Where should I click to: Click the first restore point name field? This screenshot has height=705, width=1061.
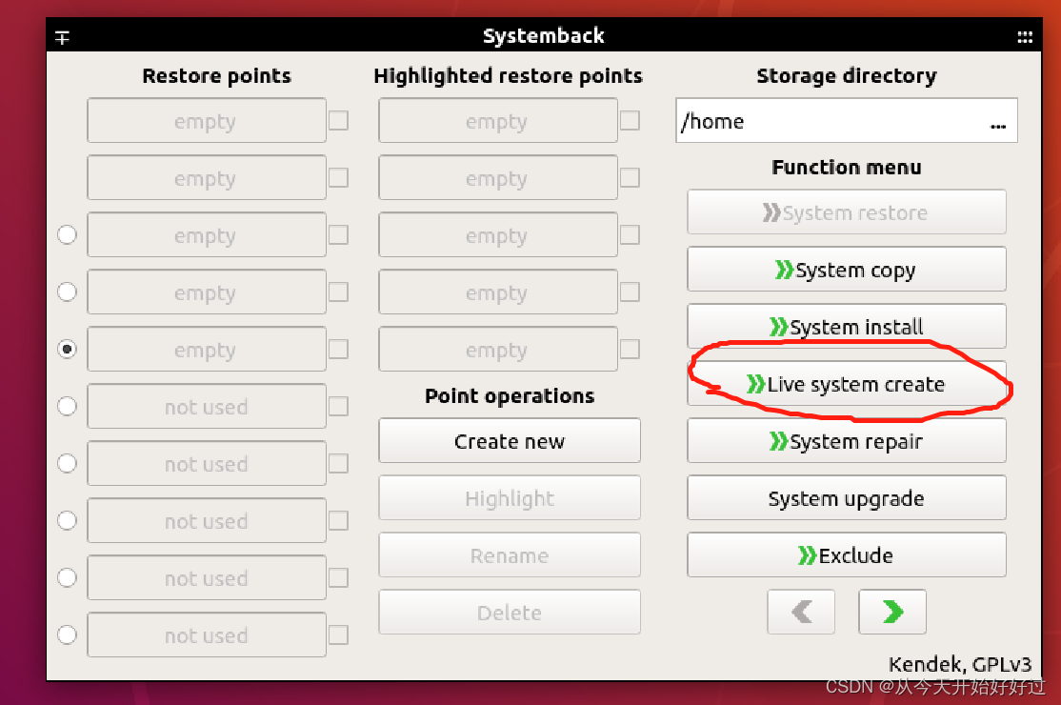pos(207,120)
